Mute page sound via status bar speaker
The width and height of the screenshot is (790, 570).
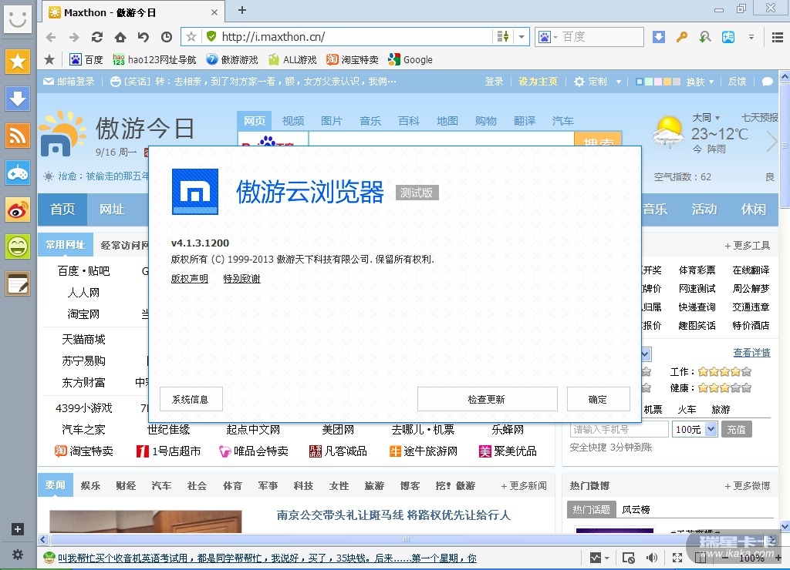(652, 558)
